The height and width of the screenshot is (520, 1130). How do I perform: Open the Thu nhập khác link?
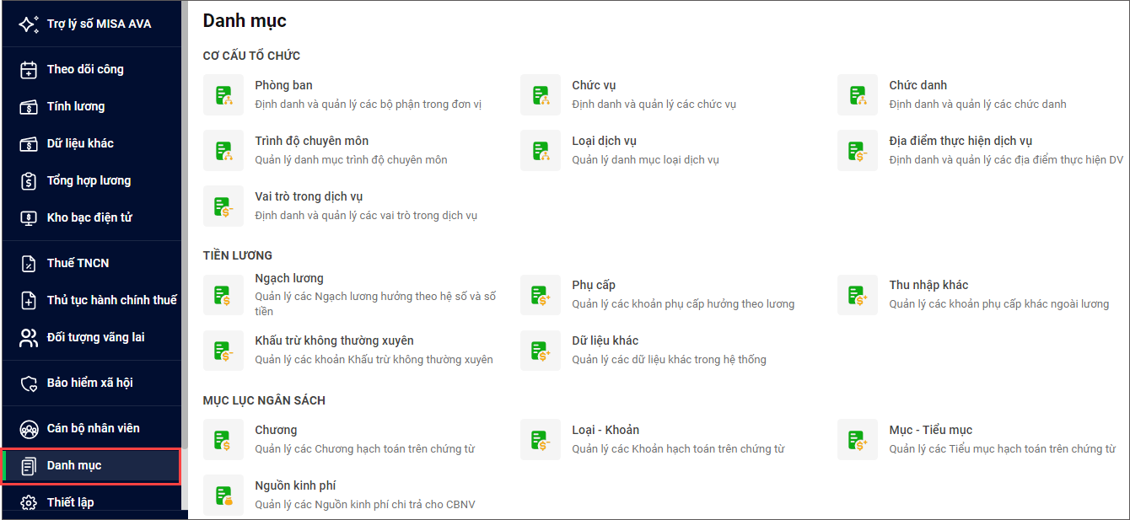pos(928,285)
